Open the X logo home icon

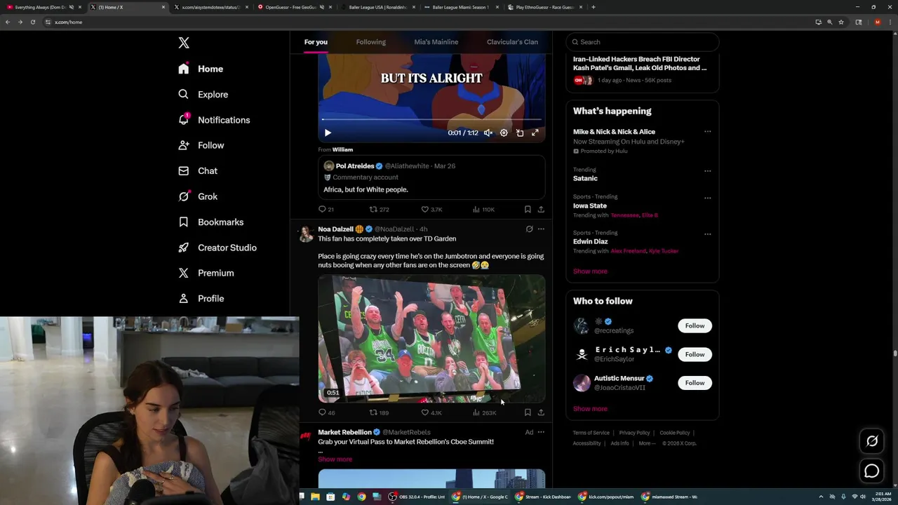[184, 43]
